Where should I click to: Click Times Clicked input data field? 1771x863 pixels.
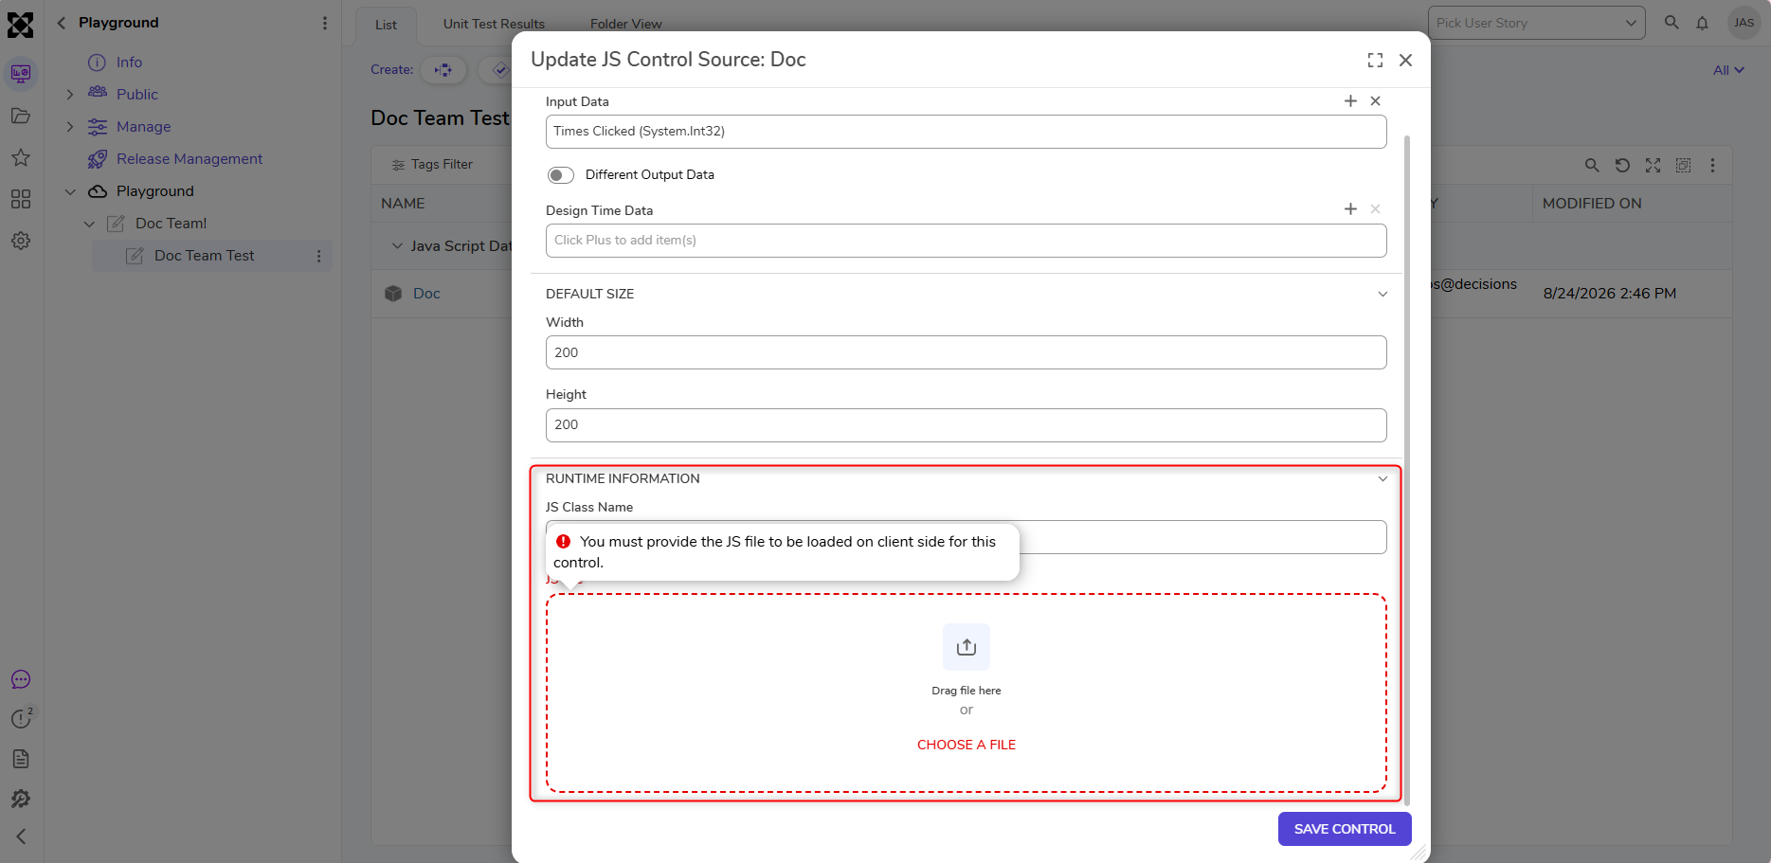(x=967, y=132)
